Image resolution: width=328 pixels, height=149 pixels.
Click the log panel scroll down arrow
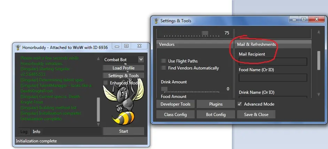(x=98, y=125)
